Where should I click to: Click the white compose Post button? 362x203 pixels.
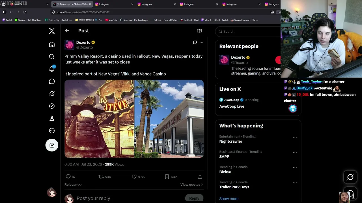tap(52, 145)
